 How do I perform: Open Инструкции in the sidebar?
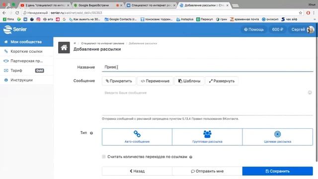[x=26, y=80]
